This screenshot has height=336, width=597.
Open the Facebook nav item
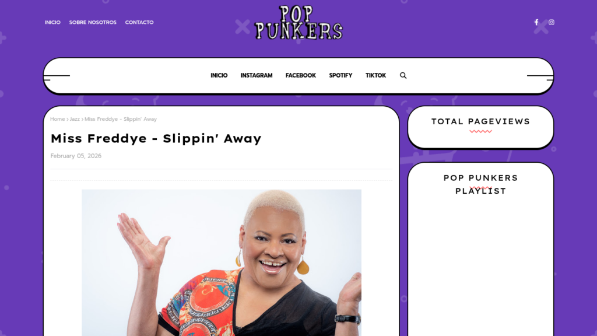tap(301, 75)
